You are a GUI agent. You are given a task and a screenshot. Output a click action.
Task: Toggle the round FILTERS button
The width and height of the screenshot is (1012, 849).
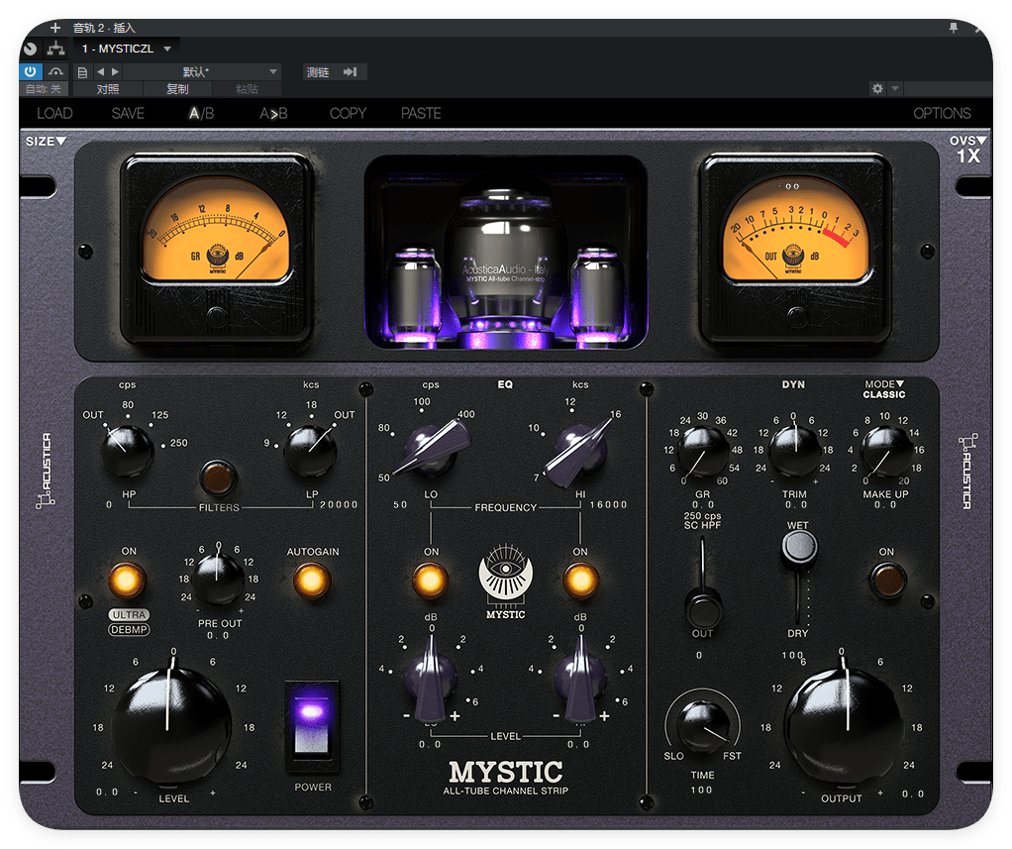(218, 478)
